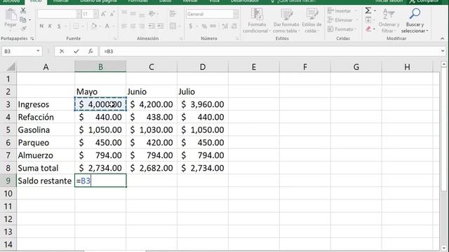Toggle align text left
The height and width of the screenshot is (252, 449).
coord(124,27)
